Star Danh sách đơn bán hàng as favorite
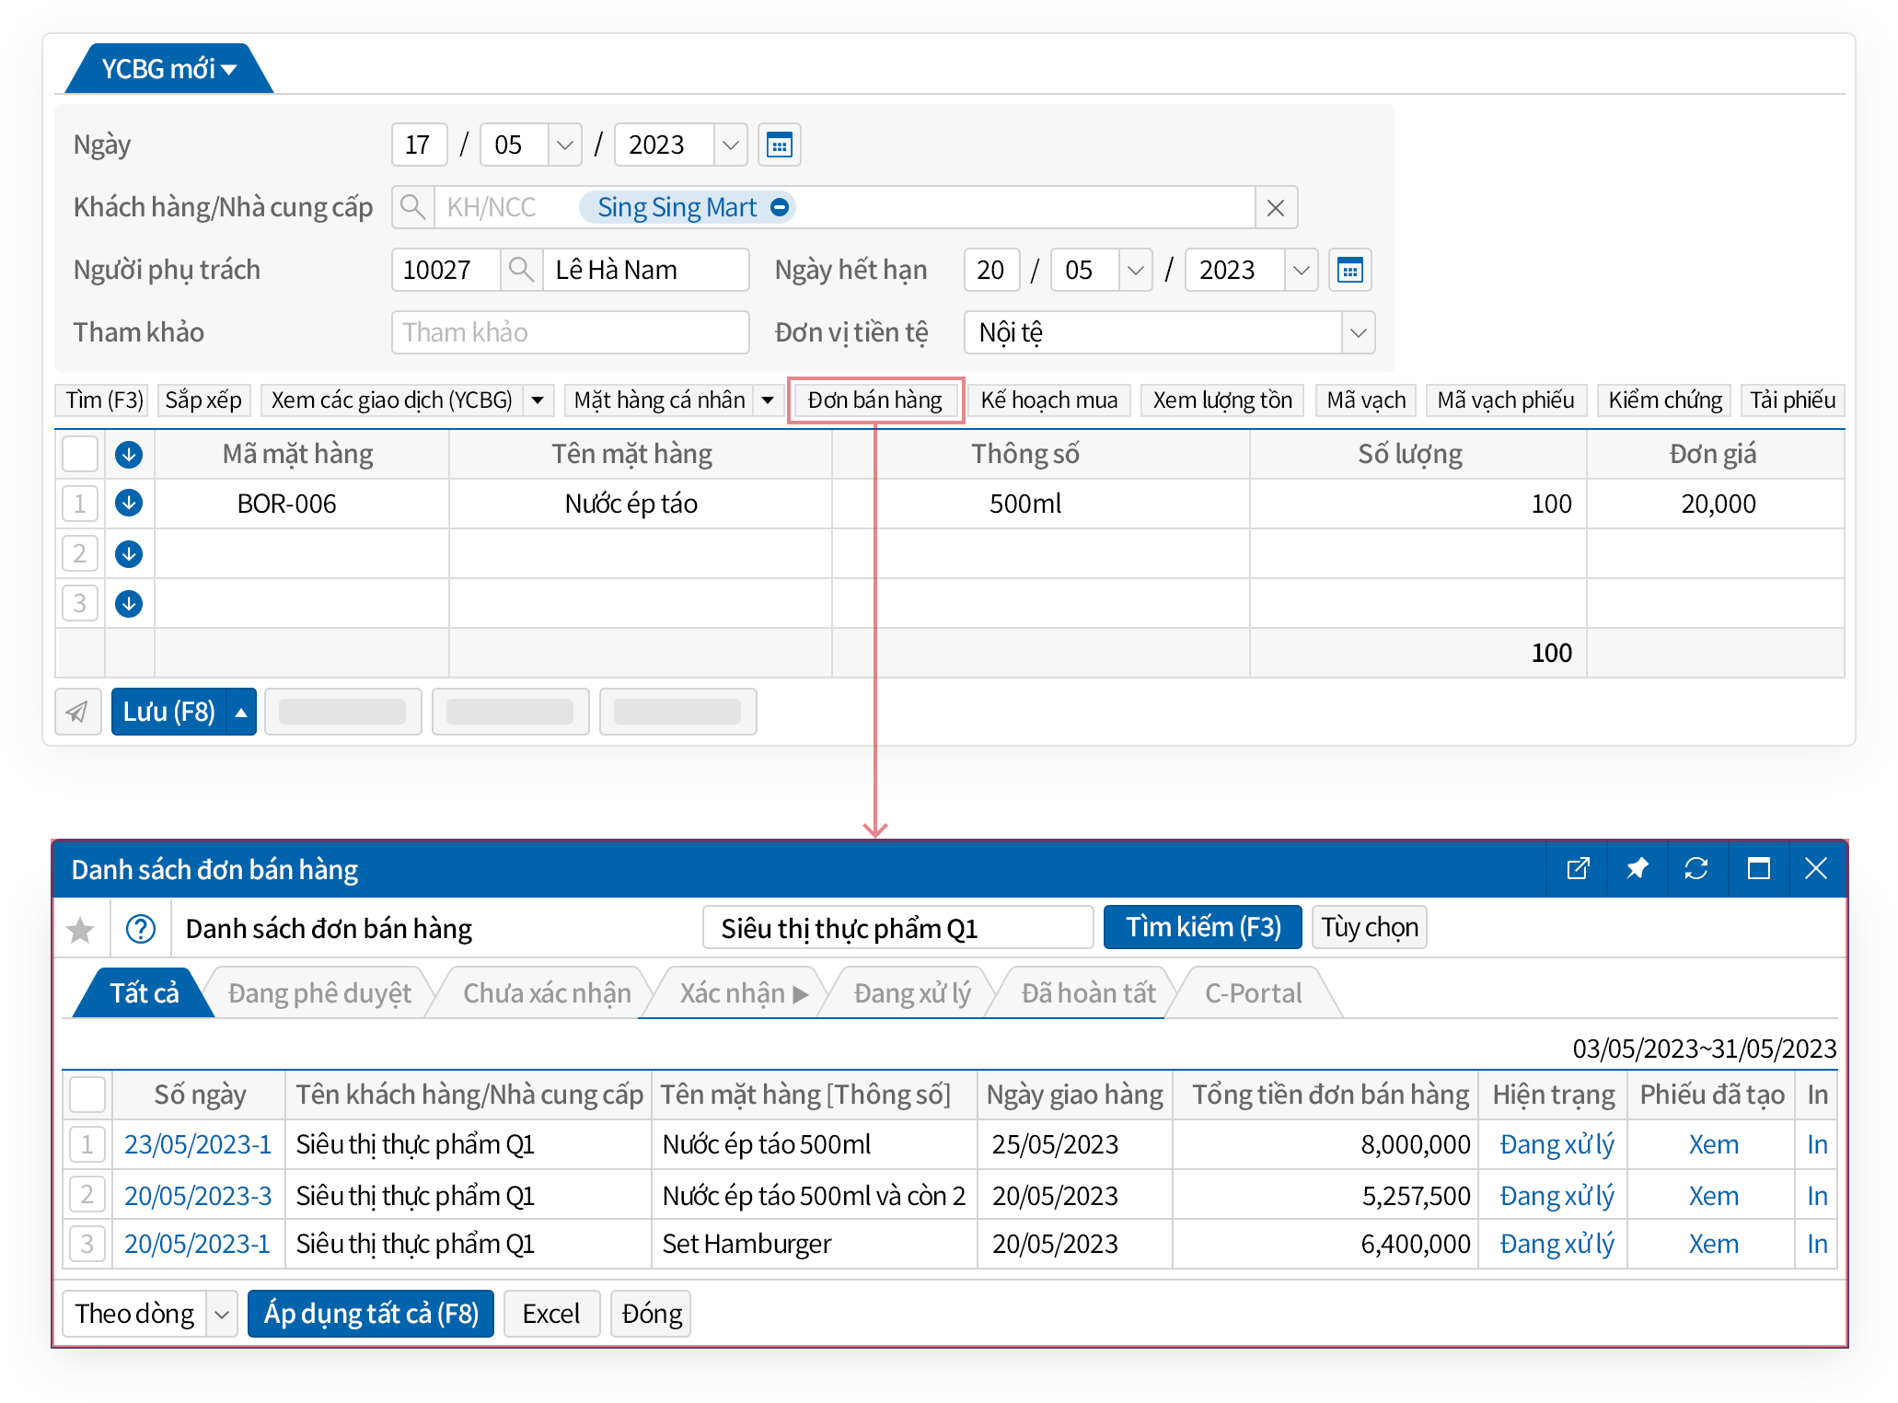The height and width of the screenshot is (1403, 1898). point(81,929)
